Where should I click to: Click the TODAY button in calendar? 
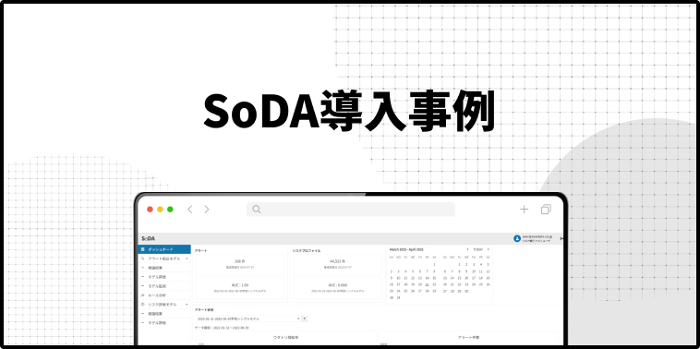click(478, 249)
